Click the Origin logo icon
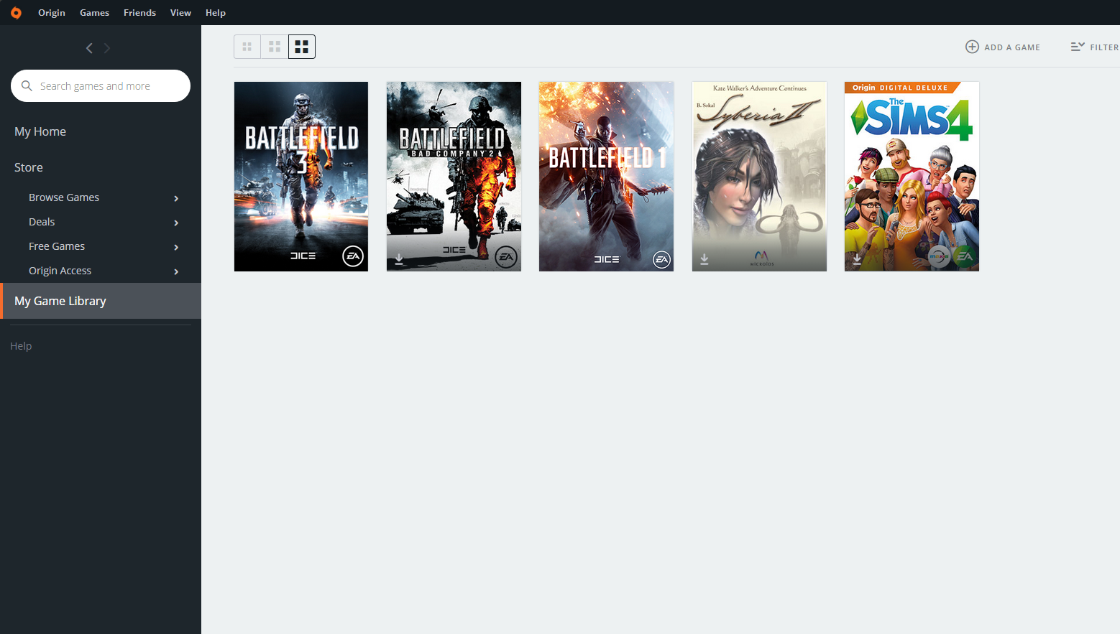The image size is (1120, 634). (x=16, y=13)
